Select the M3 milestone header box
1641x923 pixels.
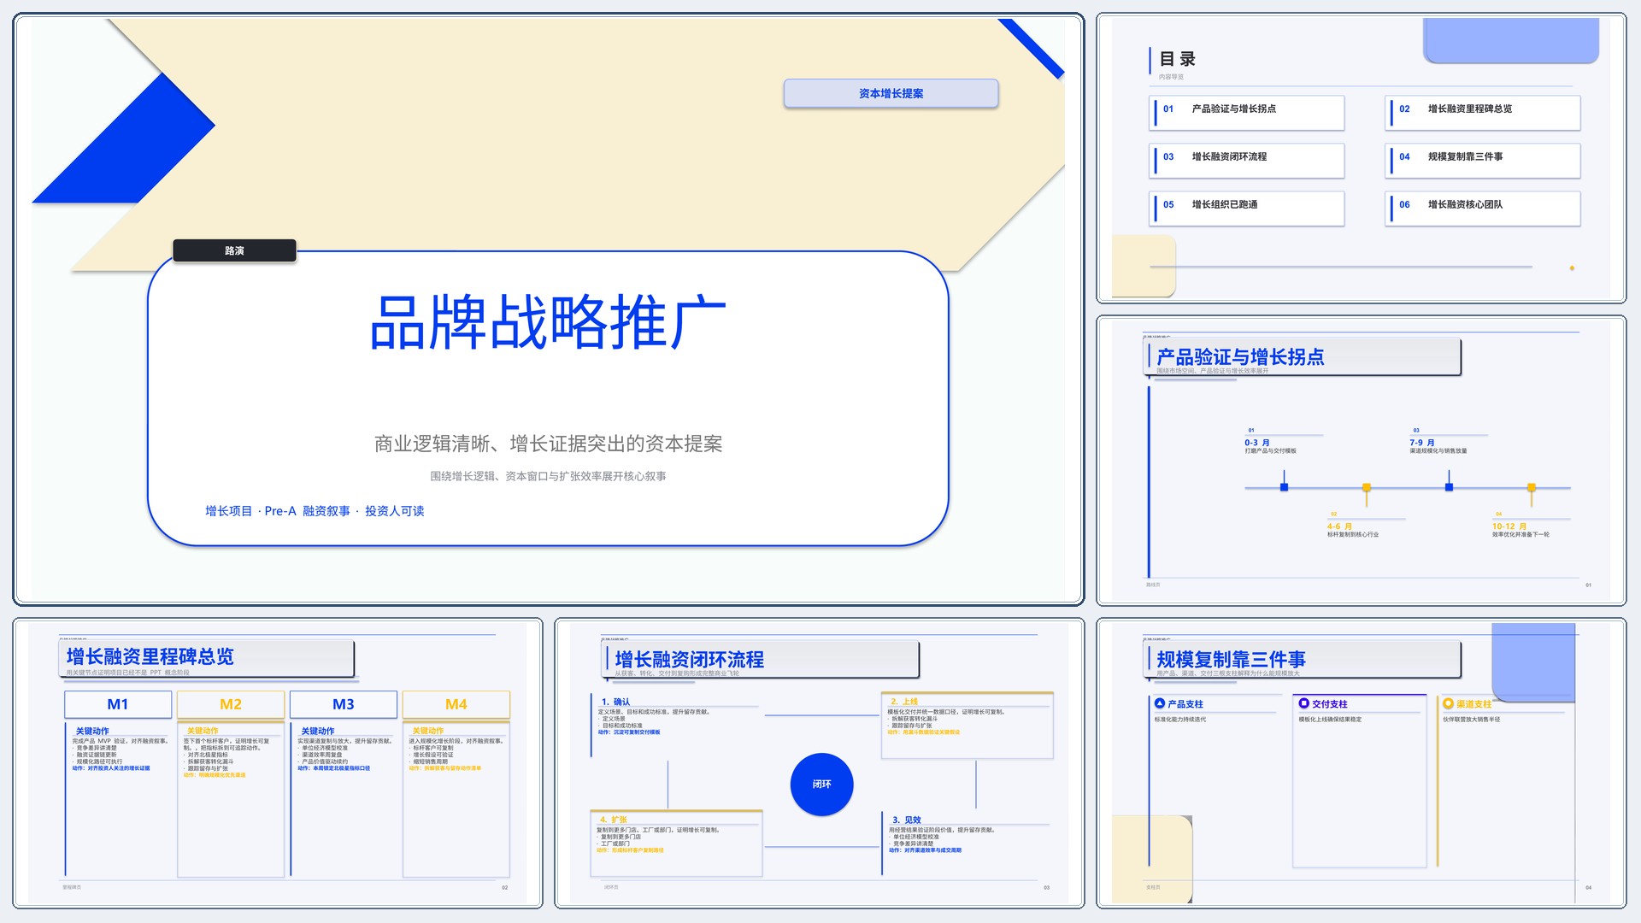(x=344, y=704)
